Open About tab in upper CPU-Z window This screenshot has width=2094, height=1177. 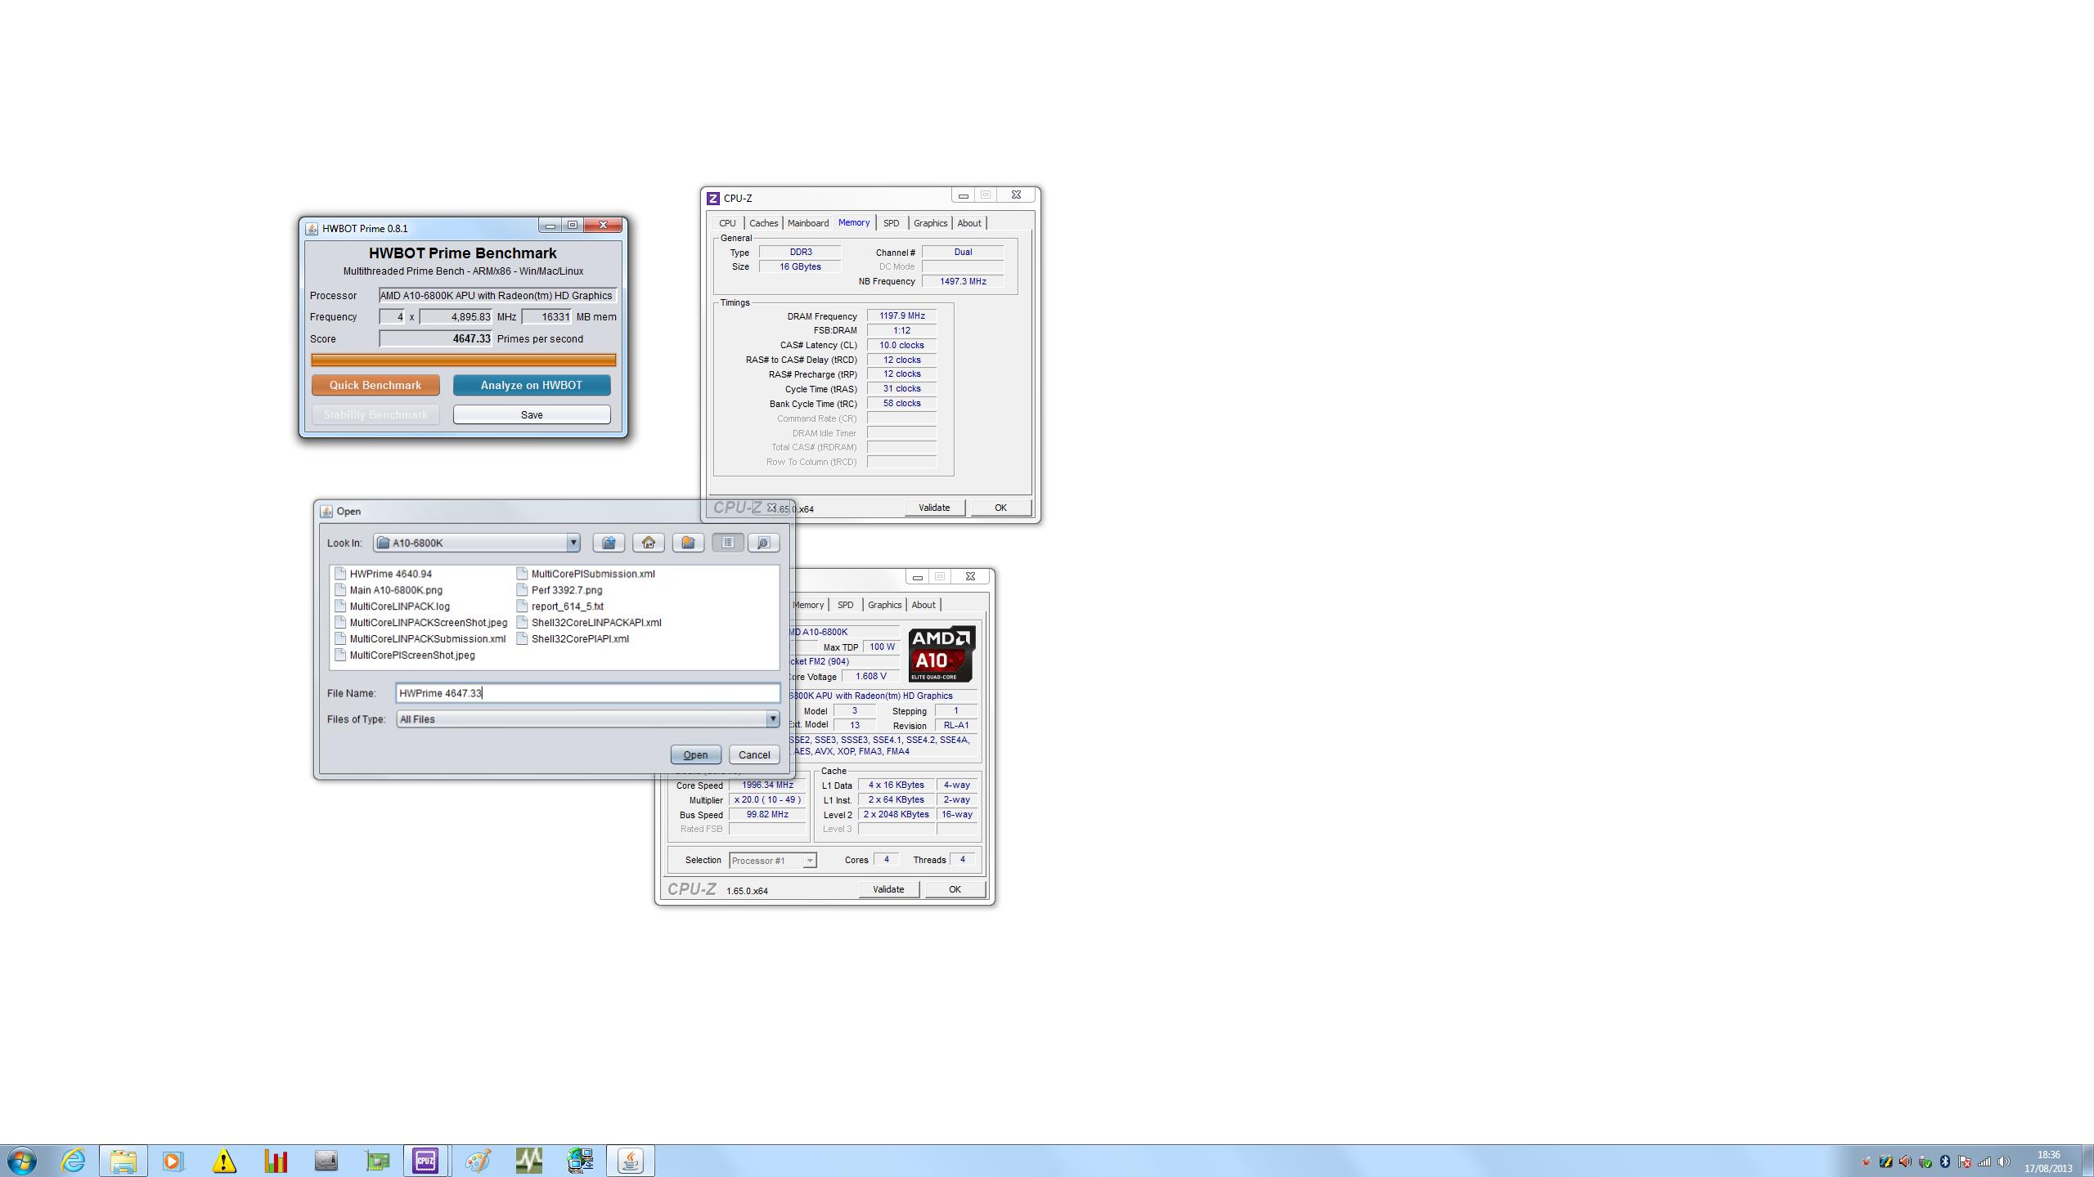click(969, 223)
